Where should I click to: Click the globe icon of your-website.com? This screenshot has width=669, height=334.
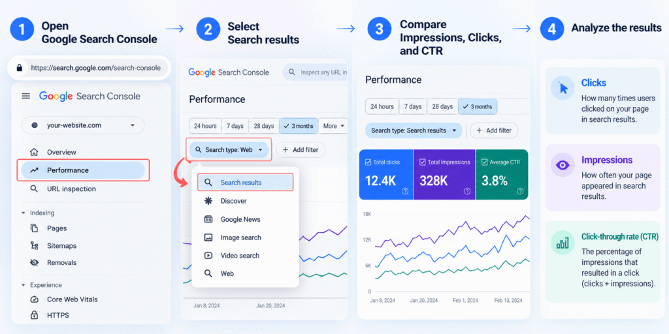[x=35, y=125]
